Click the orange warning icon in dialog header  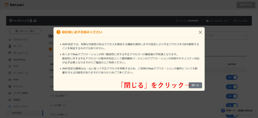point(58,32)
